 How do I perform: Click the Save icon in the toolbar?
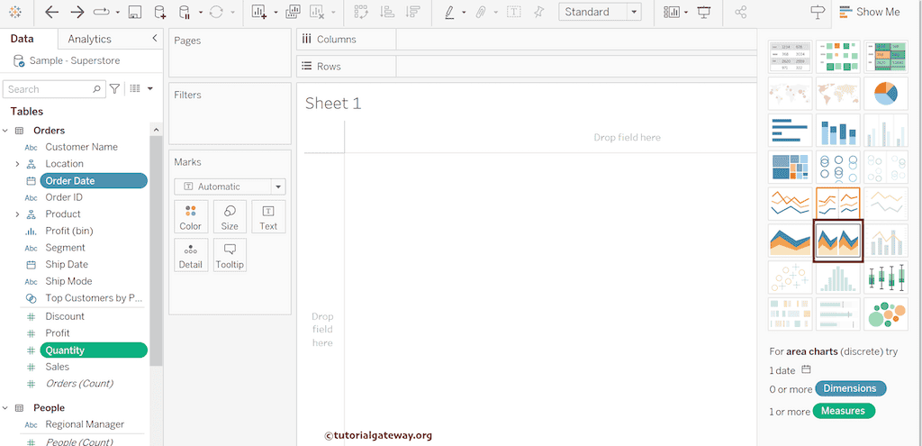(x=134, y=12)
